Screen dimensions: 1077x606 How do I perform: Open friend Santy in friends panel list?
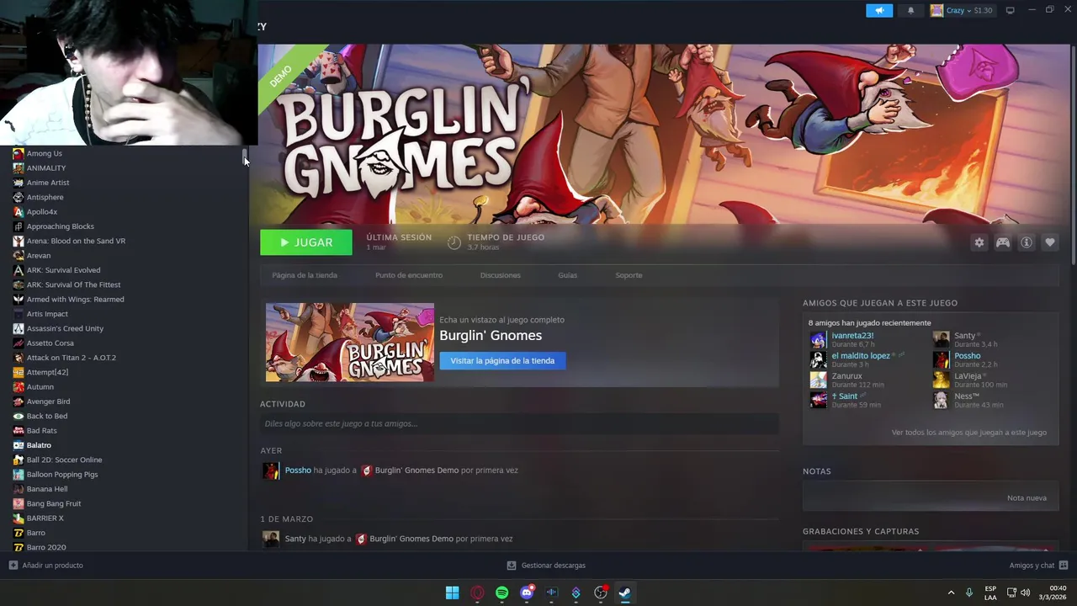tap(964, 336)
